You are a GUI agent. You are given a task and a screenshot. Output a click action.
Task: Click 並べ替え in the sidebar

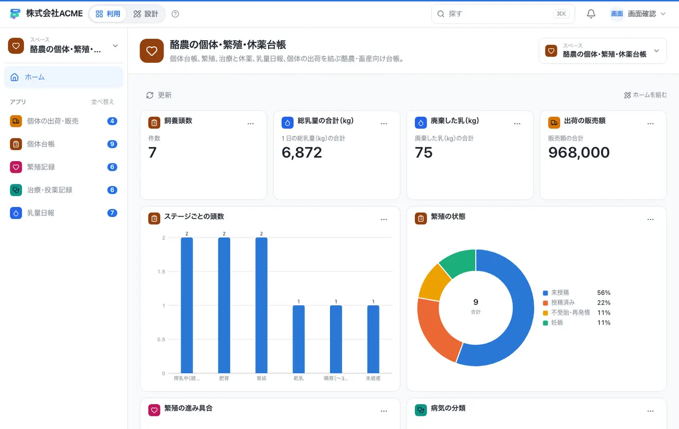point(102,101)
